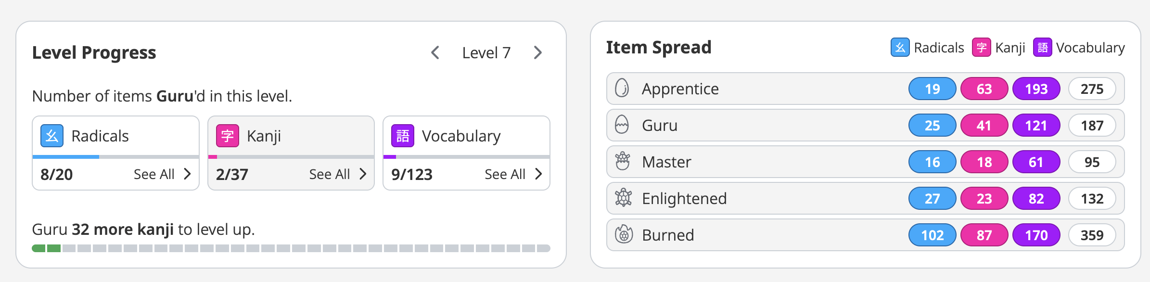
Task: Click the Radicals icon in Level Progress
Action: [52, 136]
